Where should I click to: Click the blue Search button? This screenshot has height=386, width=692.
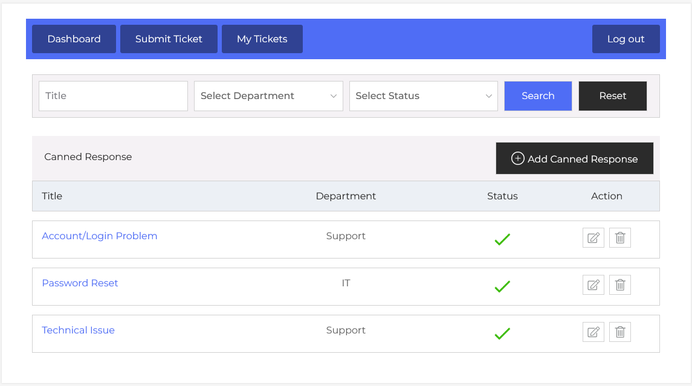[x=538, y=96]
